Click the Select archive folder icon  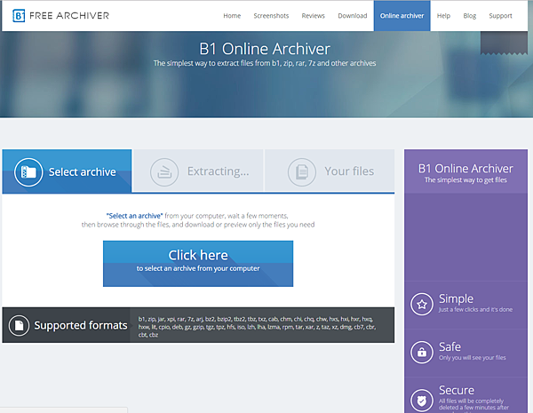click(28, 172)
